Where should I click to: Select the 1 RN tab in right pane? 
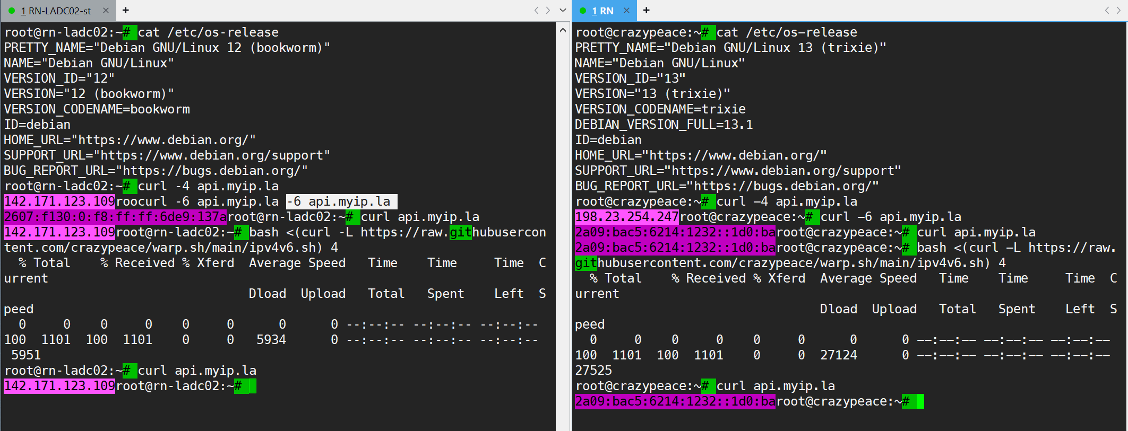[x=602, y=11]
